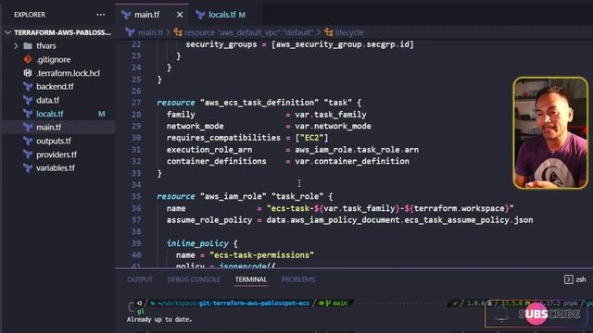Open the Explorer more actions menu
The height and width of the screenshot is (333, 593).
(x=101, y=15)
